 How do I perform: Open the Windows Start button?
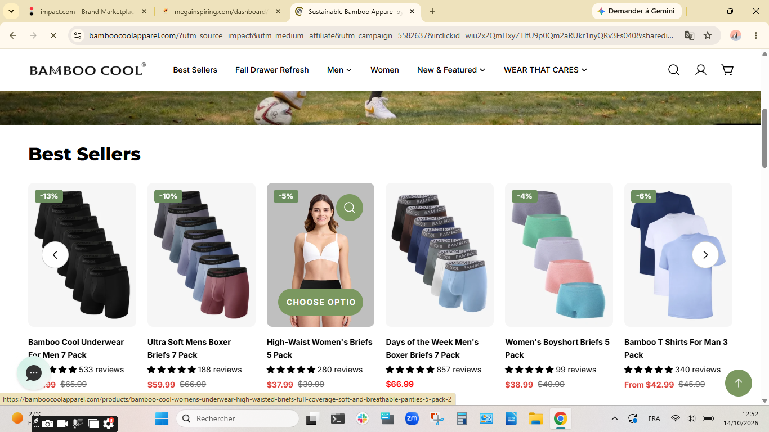coord(162,418)
